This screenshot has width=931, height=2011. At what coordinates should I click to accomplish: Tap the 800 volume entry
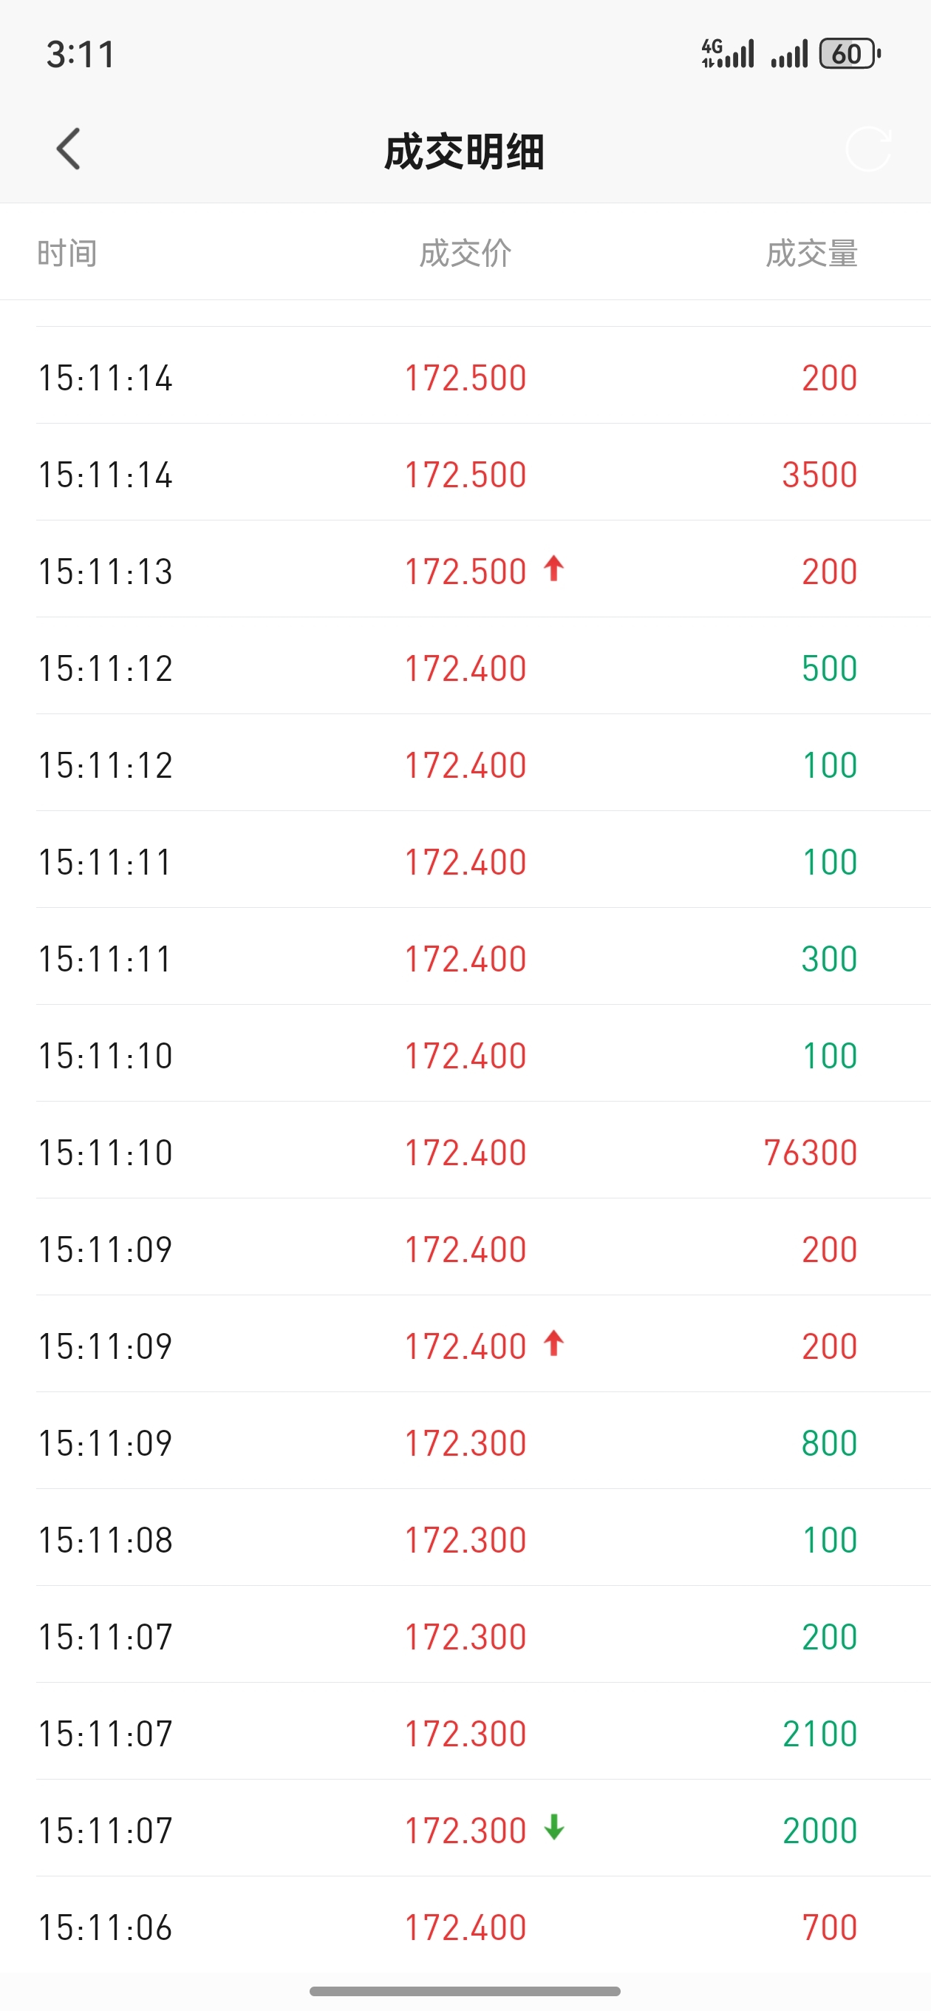(x=829, y=1443)
